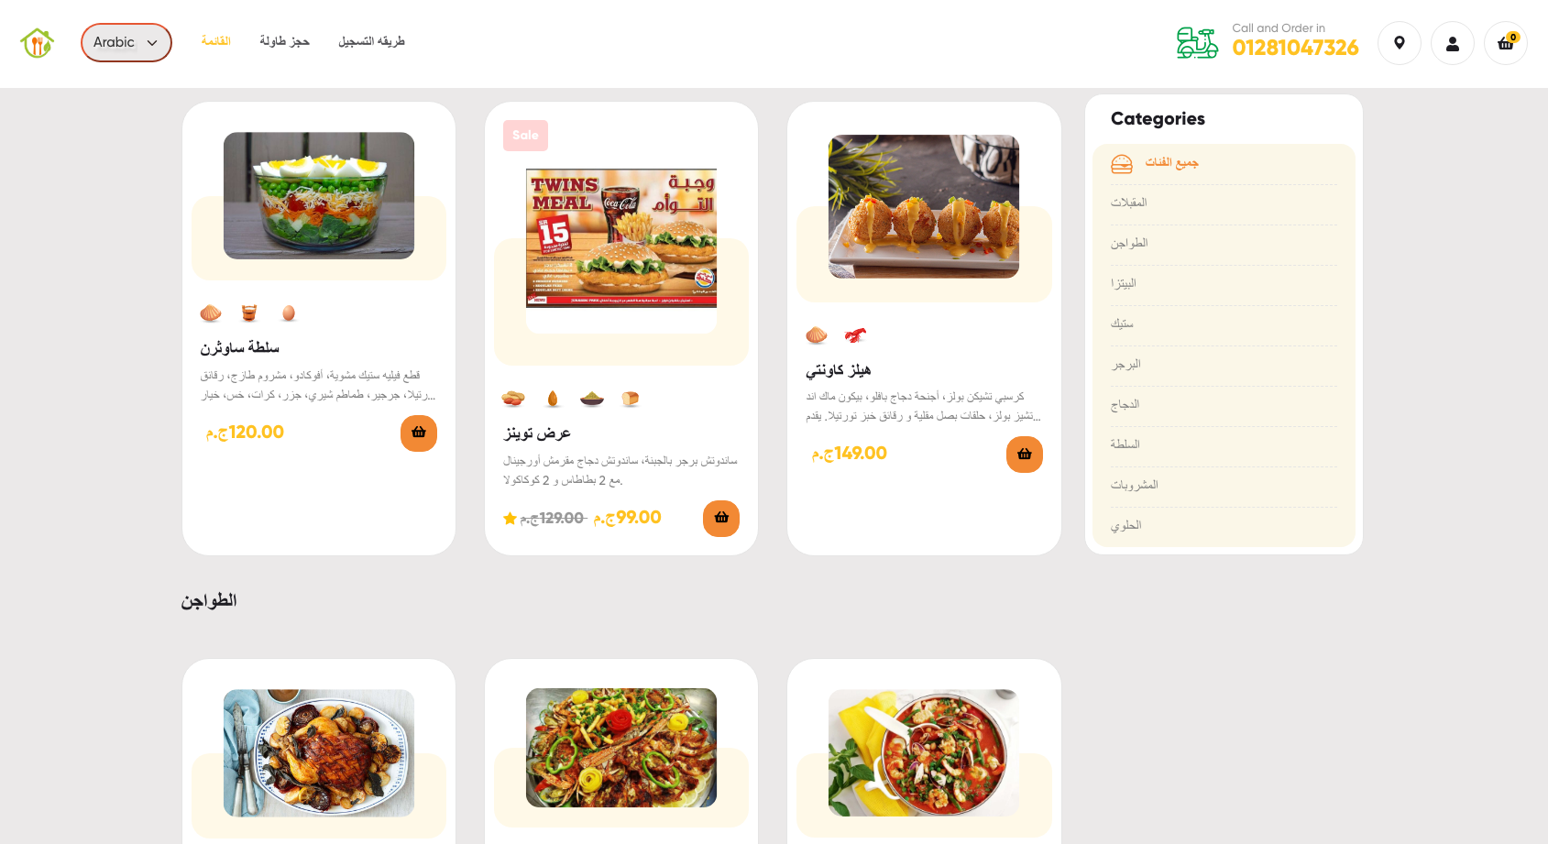
Task: Click the restaurant home logo
Action: 38,42
